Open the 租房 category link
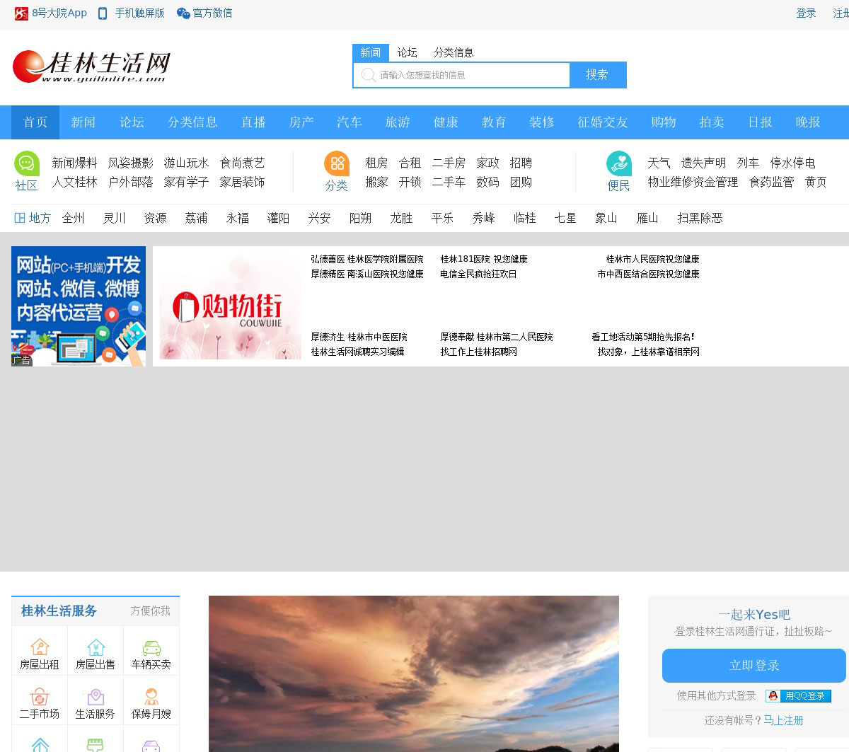This screenshot has height=752, width=849. [376, 163]
